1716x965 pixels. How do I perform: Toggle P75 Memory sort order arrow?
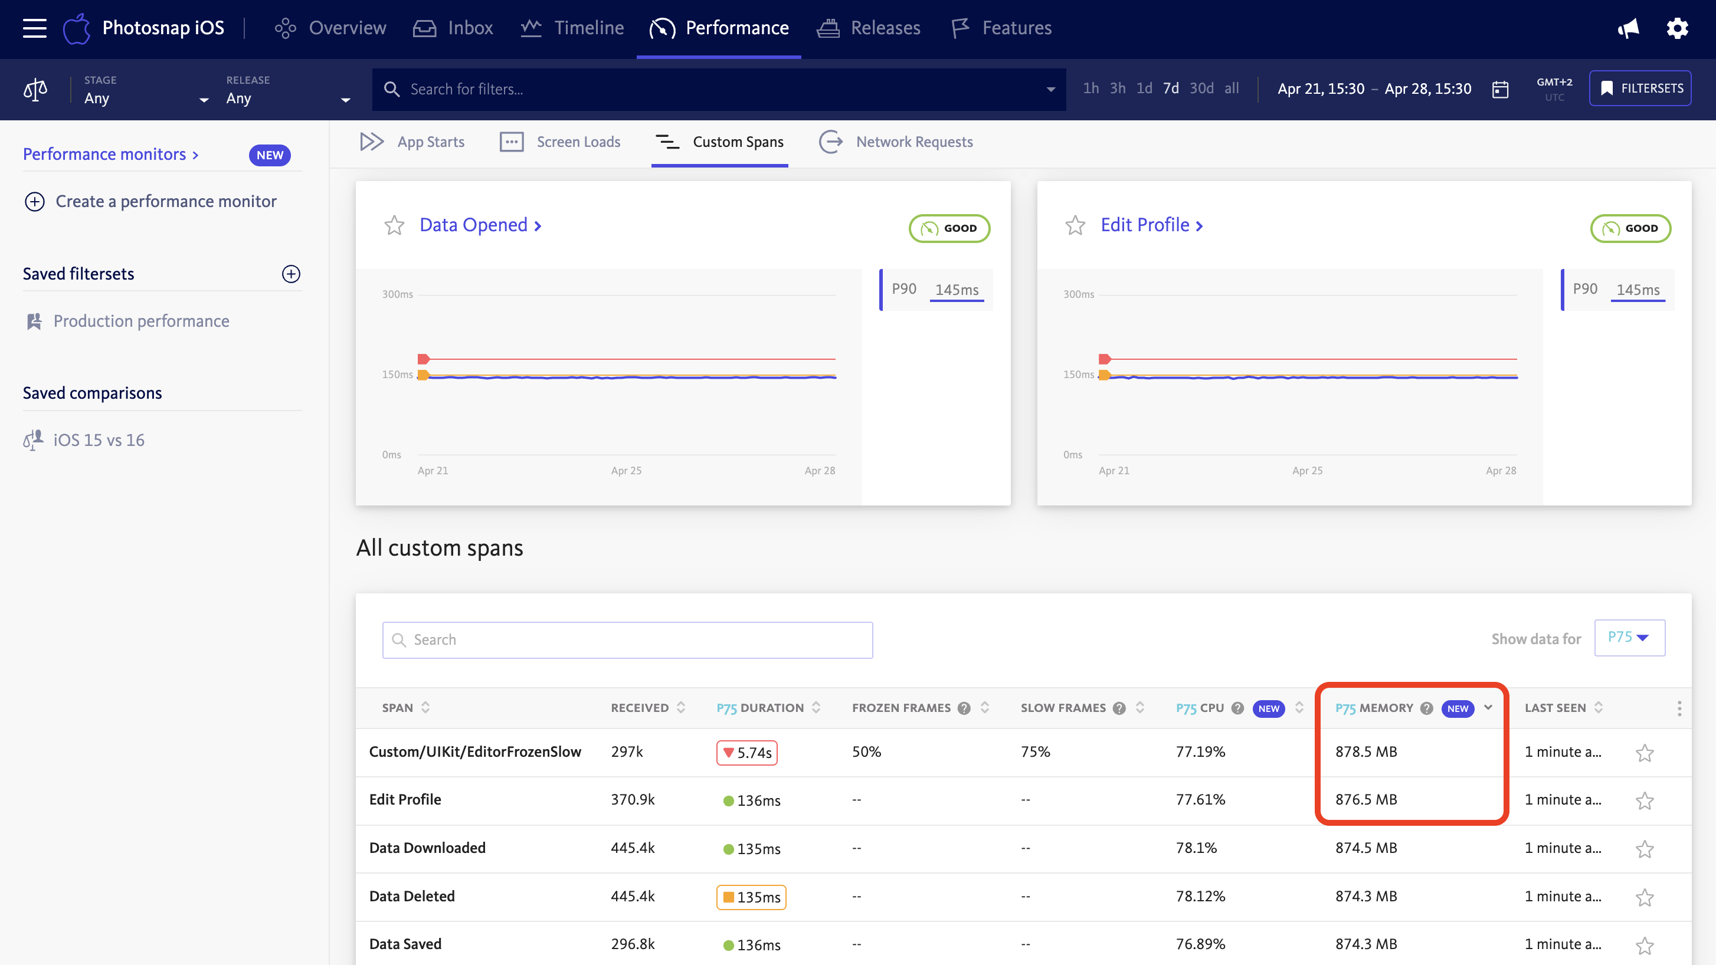pos(1488,707)
